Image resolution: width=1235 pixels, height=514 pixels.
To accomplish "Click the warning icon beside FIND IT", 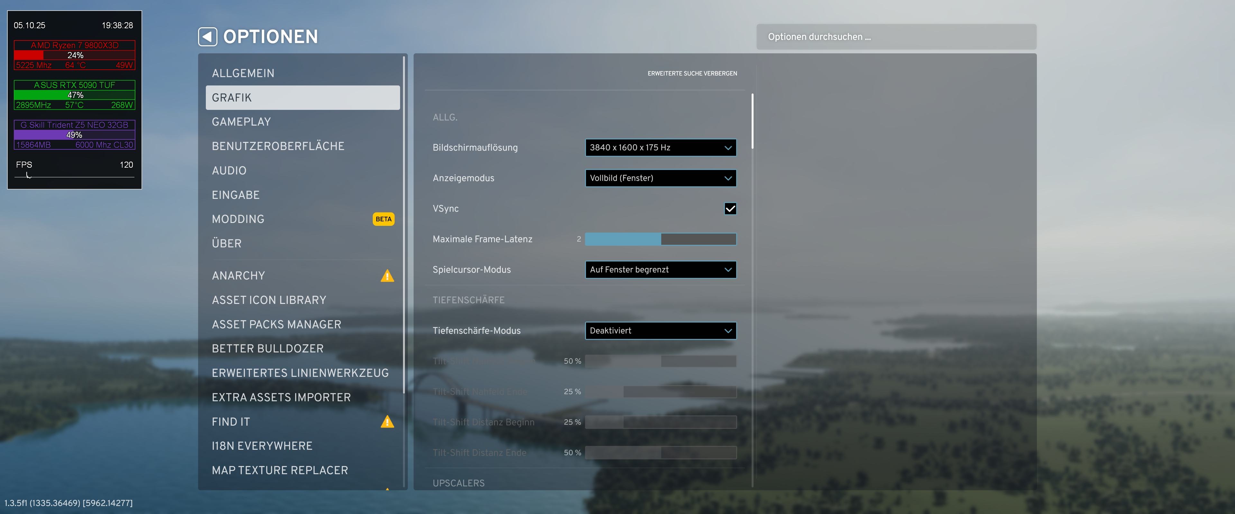I will (387, 421).
